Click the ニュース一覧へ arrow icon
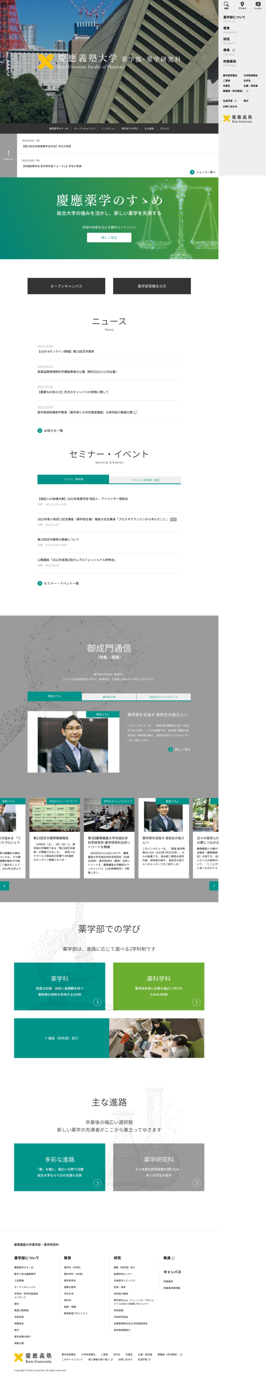Screen dimensions: 266x1376 point(192,172)
